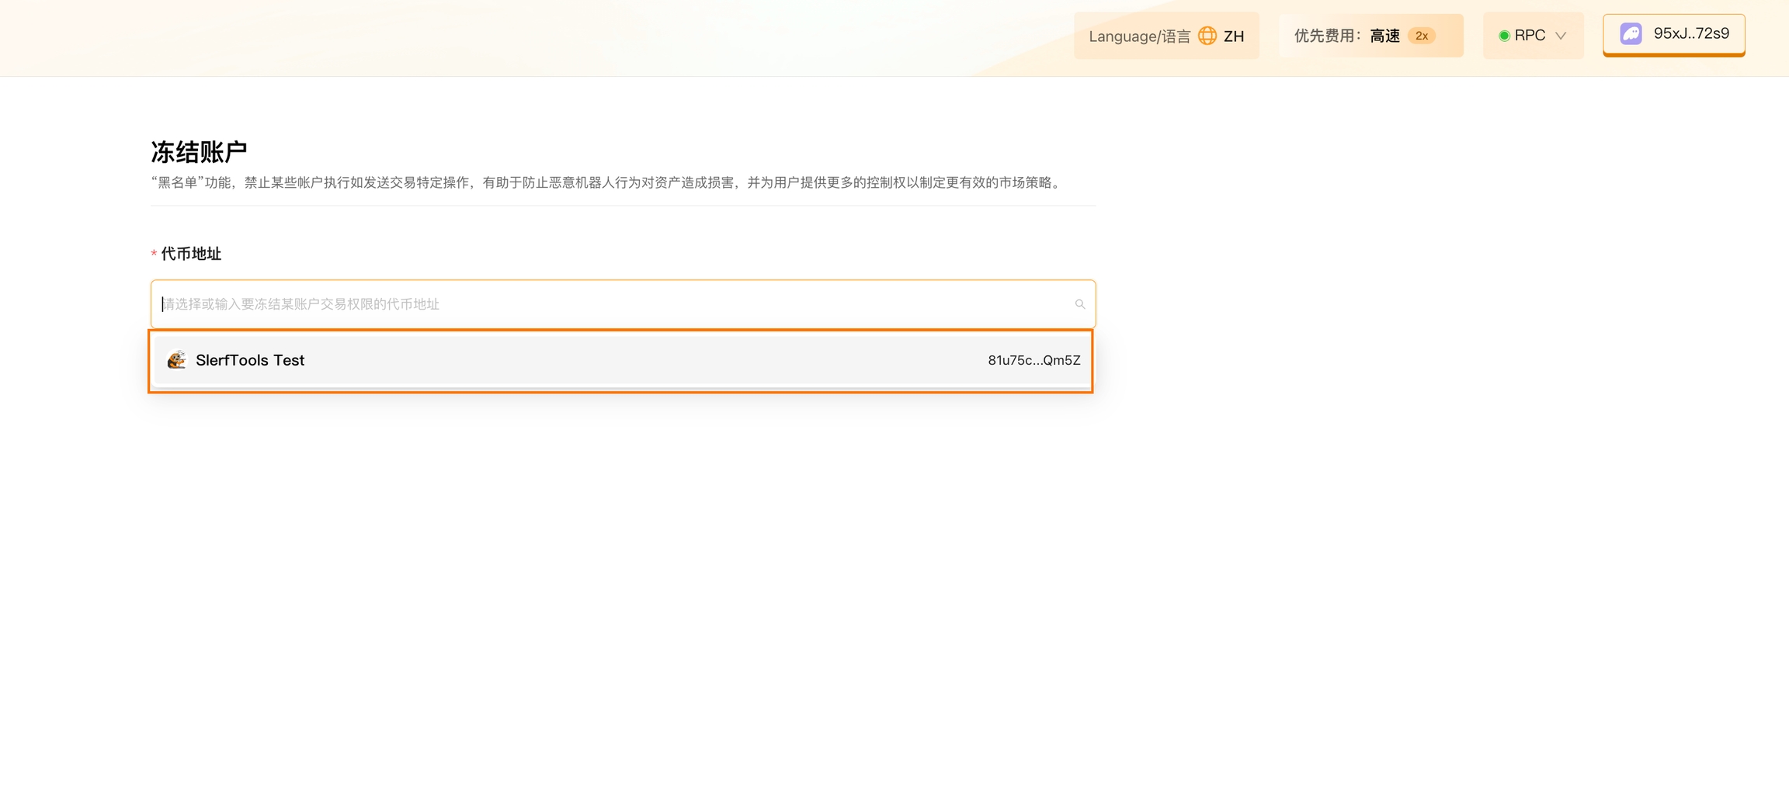Click the 2x priority fee badge

pos(1421,36)
